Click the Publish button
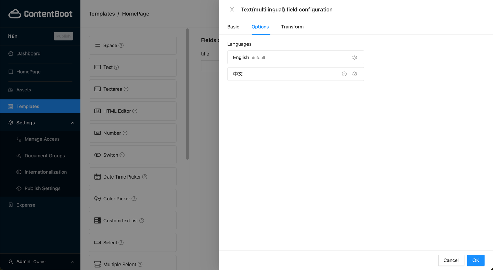 63,36
